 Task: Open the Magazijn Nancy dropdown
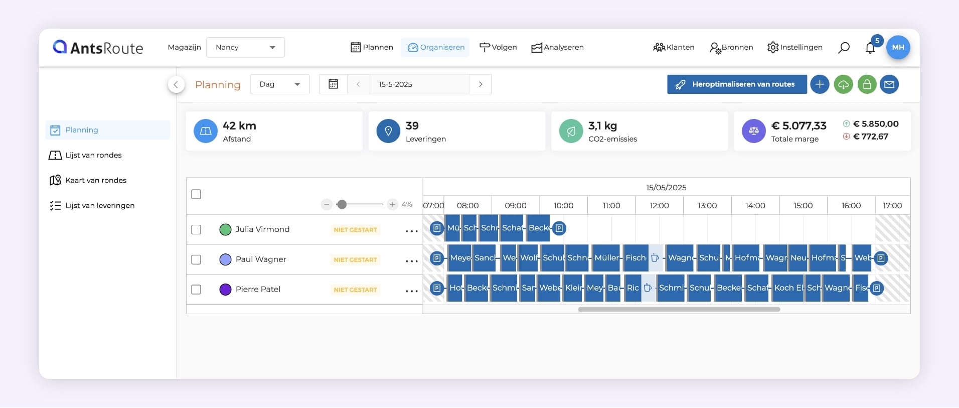(245, 47)
